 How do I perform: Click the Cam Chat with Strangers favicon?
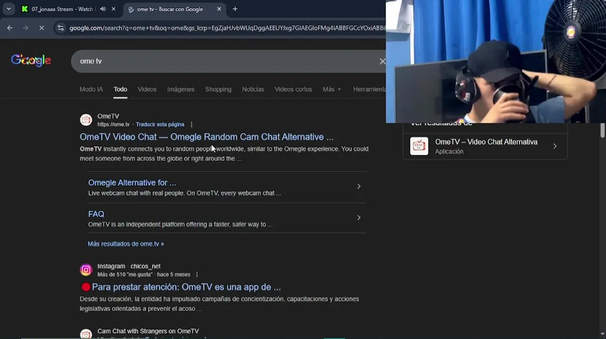point(86,334)
